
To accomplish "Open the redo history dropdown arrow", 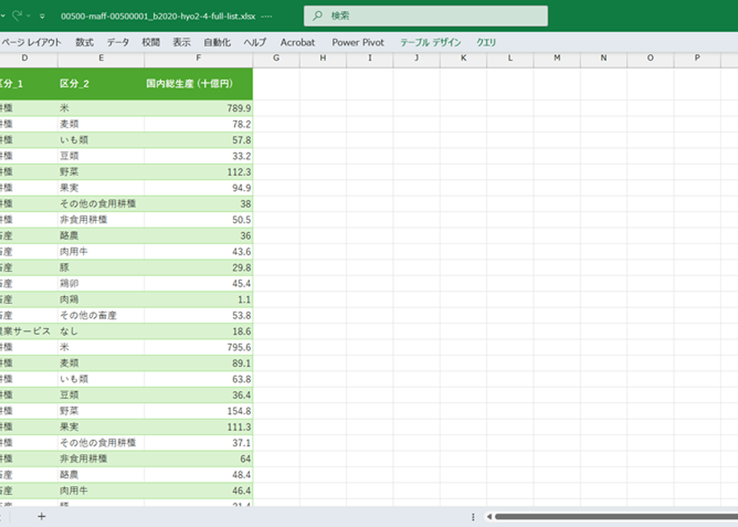I will click(x=29, y=16).
